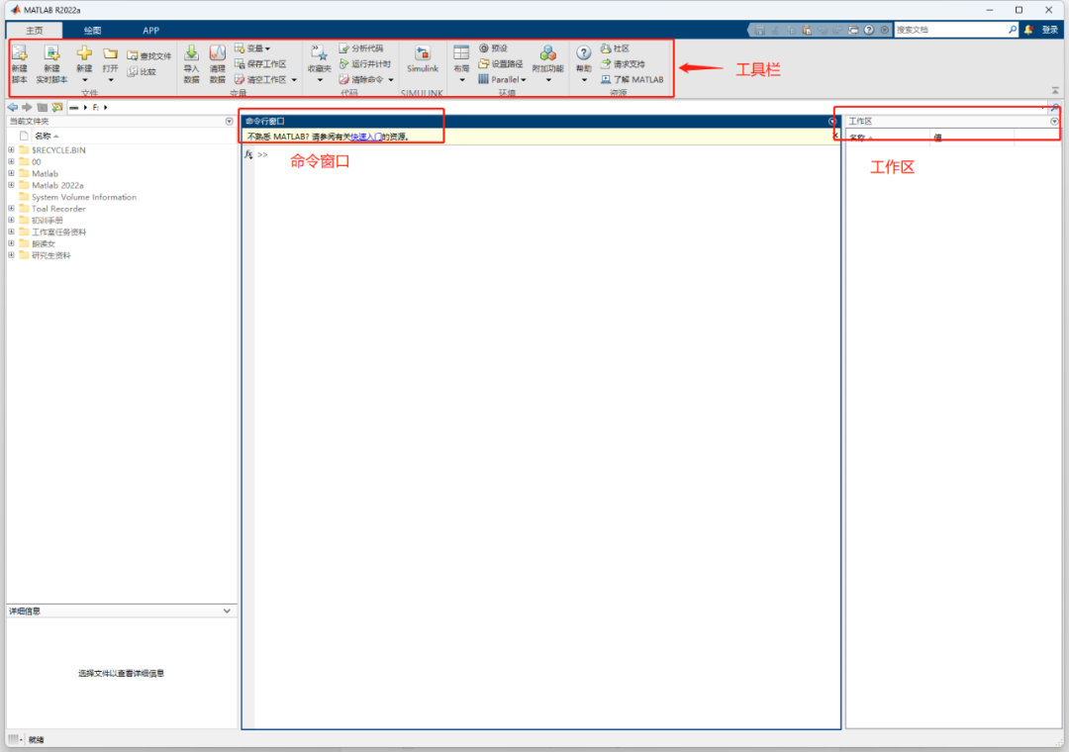Open the 工作区 panel actions menu
1069x752 pixels.
(x=1055, y=122)
